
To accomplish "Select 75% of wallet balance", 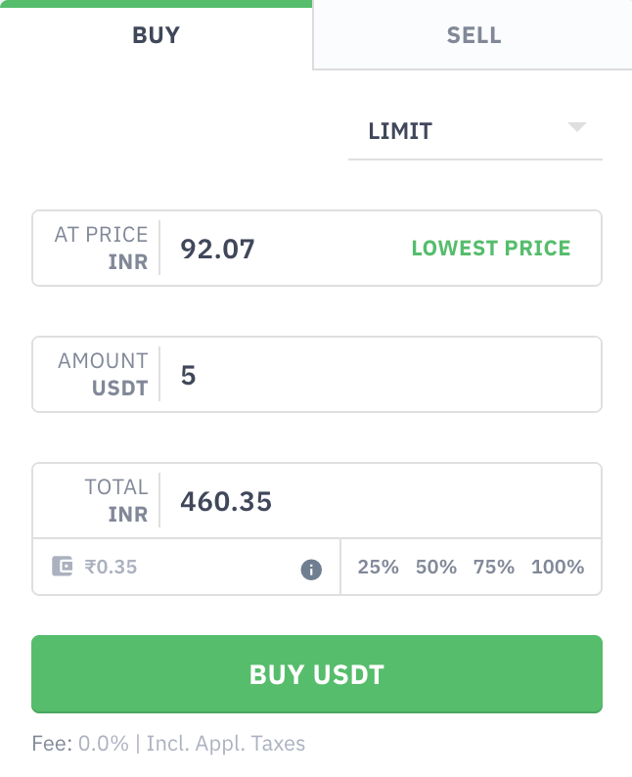I will click(493, 567).
